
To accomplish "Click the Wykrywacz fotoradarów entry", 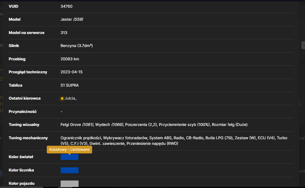I will tap(125, 138).
